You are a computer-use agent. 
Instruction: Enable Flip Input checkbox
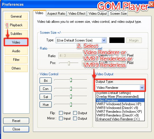click(x=61, y=113)
